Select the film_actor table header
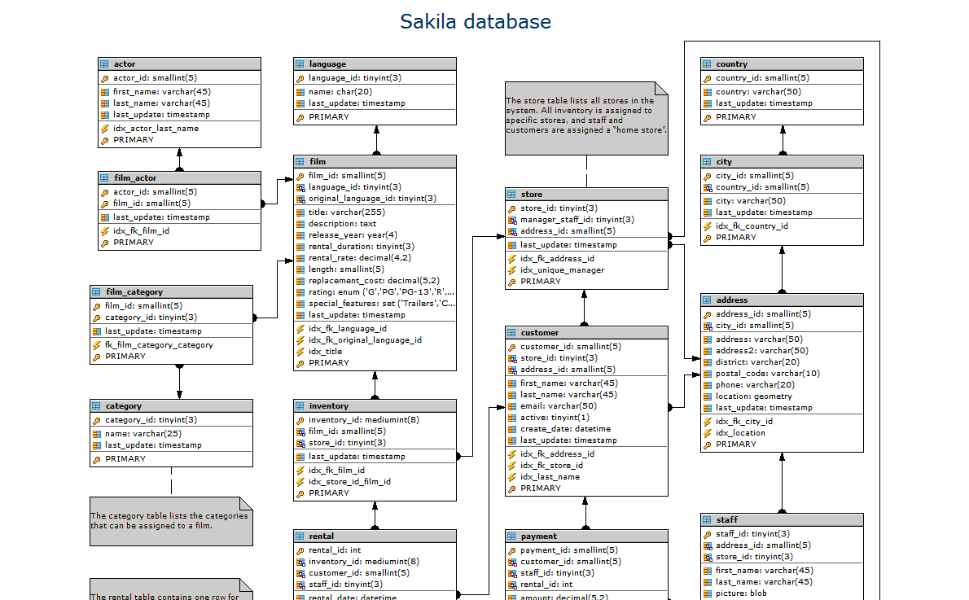969x600 pixels. coord(179,177)
